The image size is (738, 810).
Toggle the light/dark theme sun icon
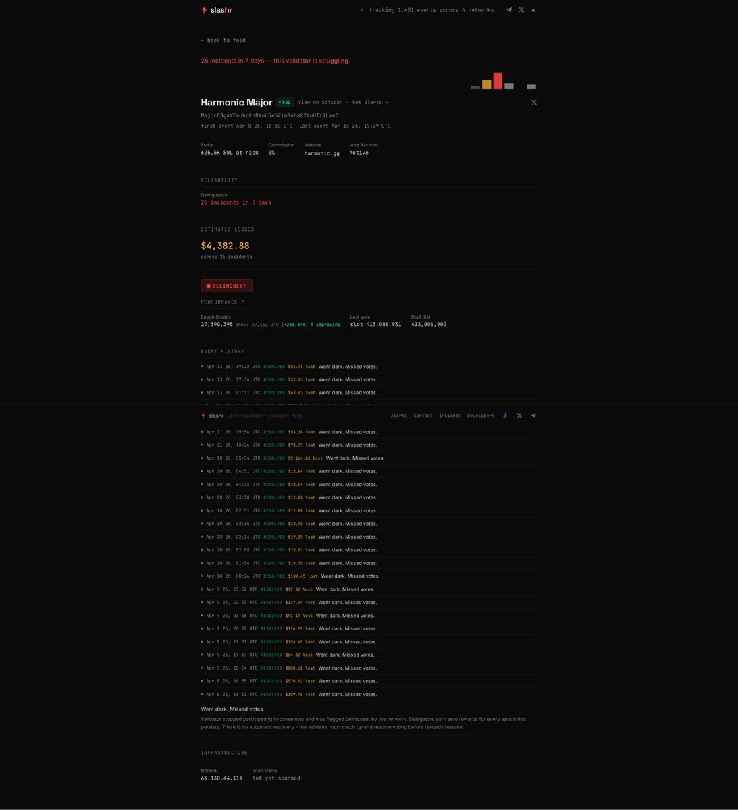click(533, 10)
